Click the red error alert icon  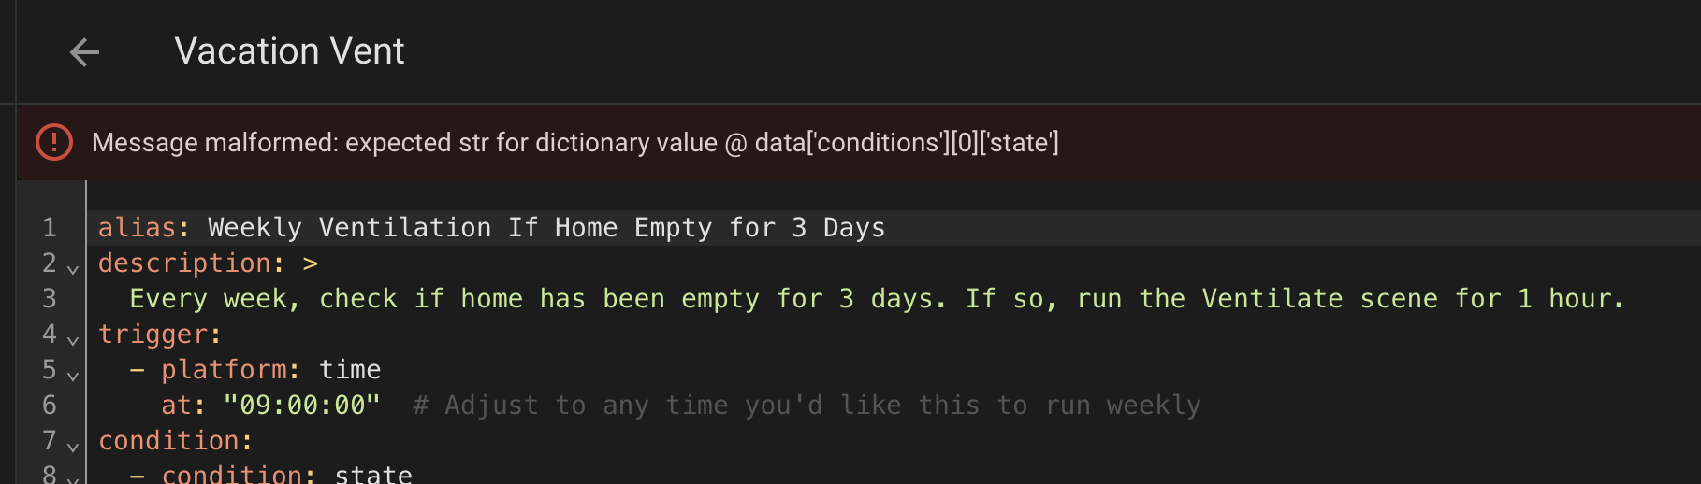tap(54, 143)
